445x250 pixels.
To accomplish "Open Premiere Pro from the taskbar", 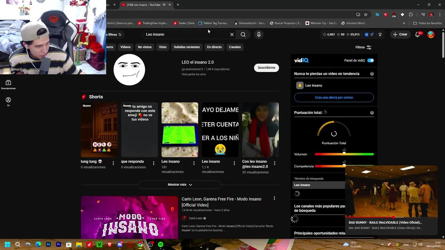I will tap(58, 244).
